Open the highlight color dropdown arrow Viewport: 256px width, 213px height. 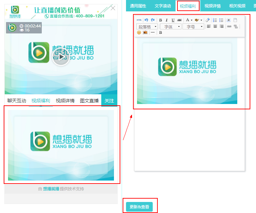point(201,20)
